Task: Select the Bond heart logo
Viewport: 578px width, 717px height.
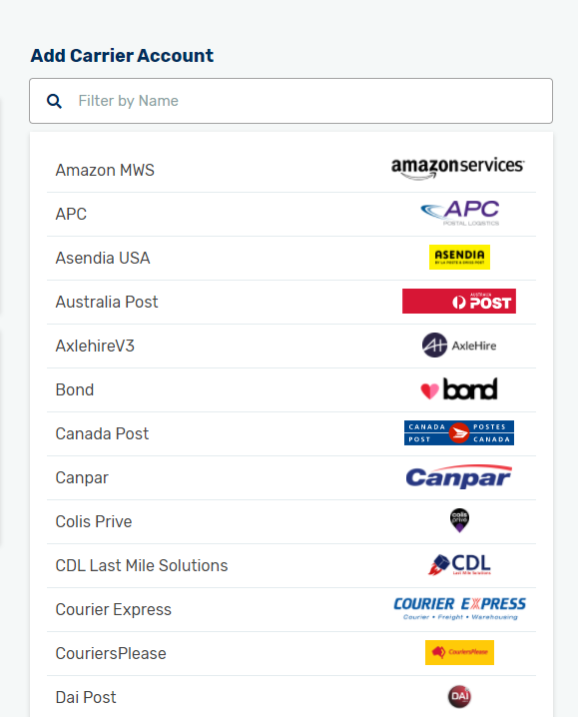Action: point(458,389)
